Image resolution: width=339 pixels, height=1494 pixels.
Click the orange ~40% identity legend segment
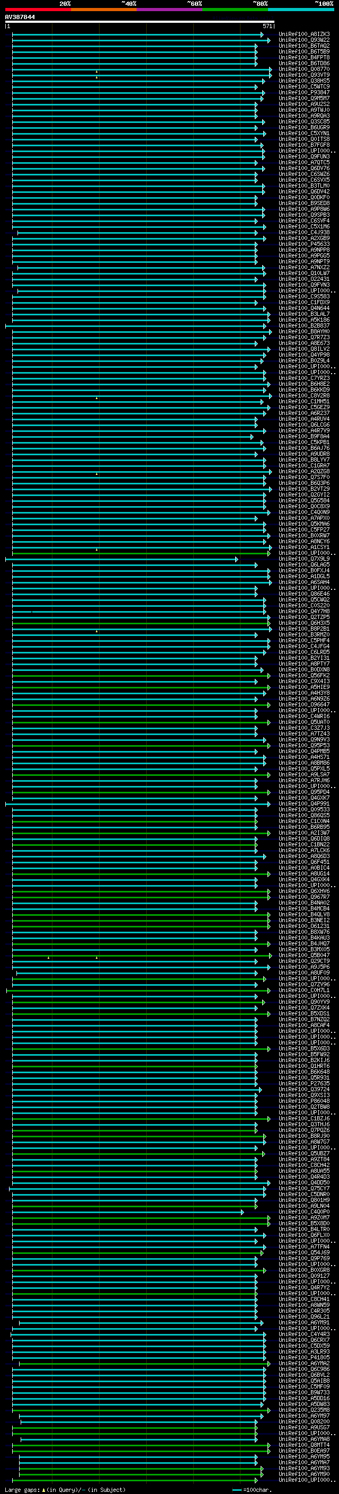point(104,10)
